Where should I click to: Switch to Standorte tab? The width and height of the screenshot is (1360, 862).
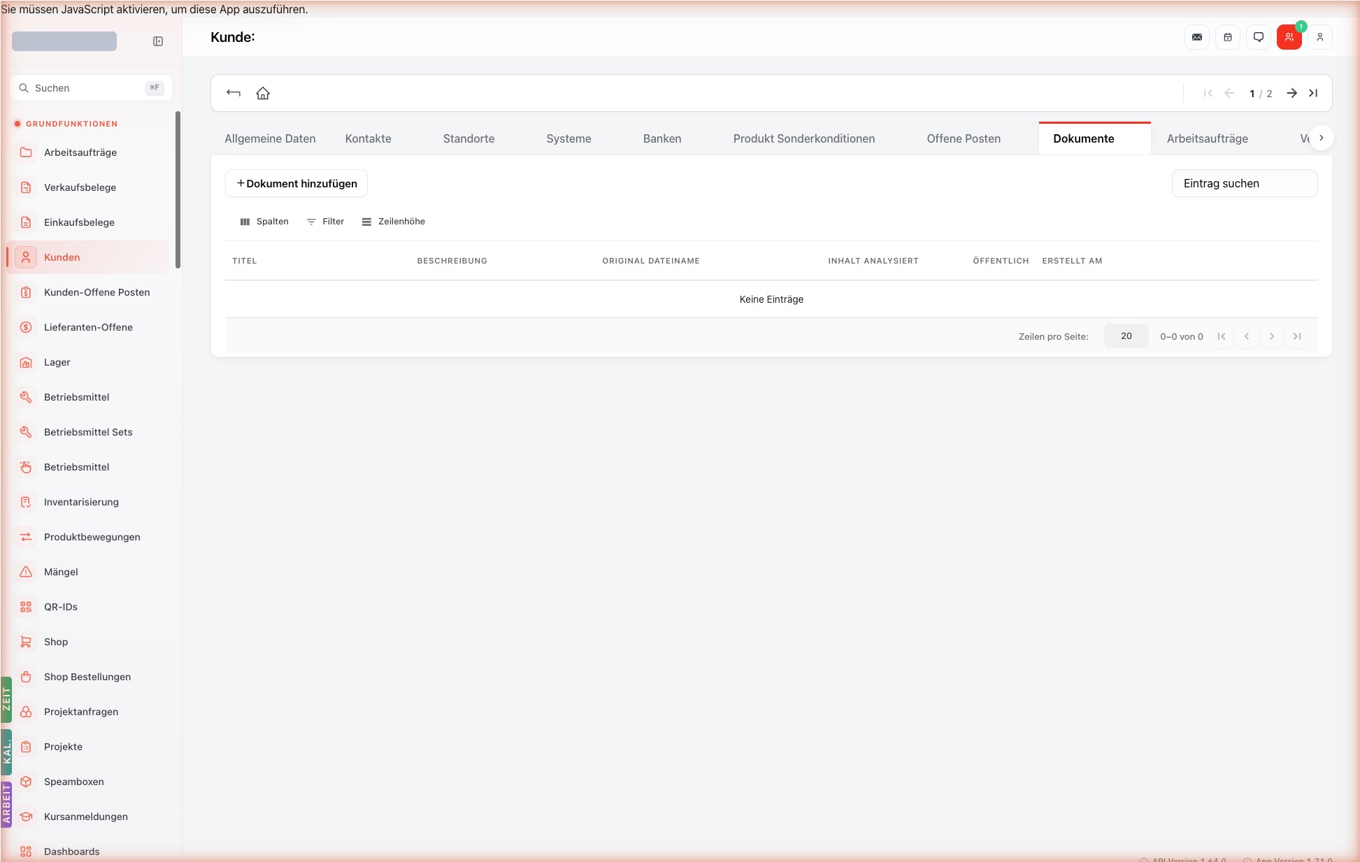pyautogui.click(x=468, y=138)
